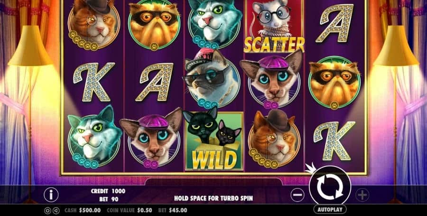Click the circular spin arrows button

click(x=330, y=186)
